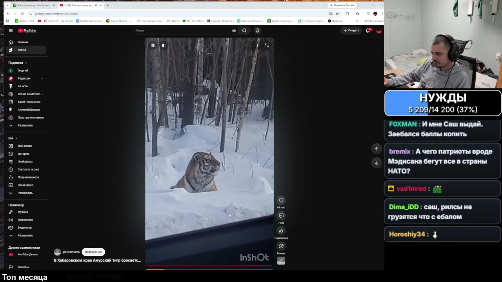Open the Редакция subscription channel
Image resolution: width=502 pixels, height=282 pixels.
click(26, 78)
